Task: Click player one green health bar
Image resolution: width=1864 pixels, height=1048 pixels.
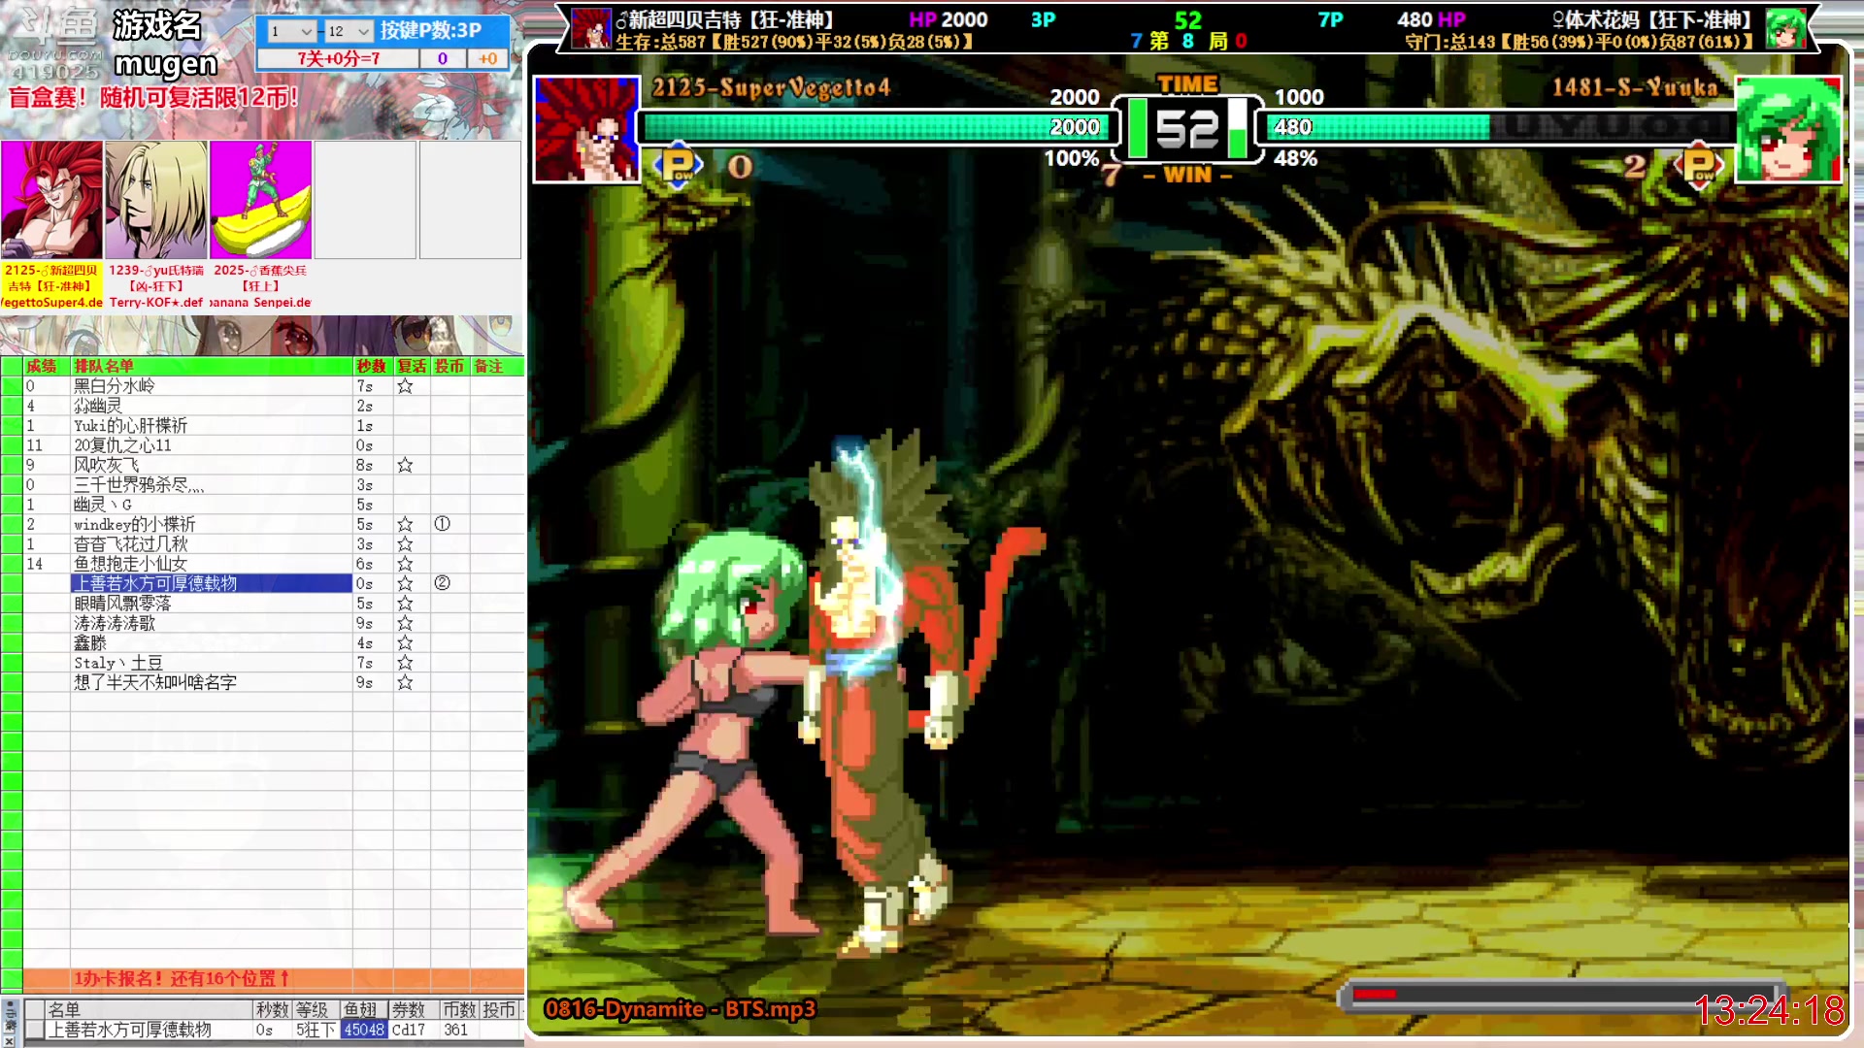Action: coord(879,127)
